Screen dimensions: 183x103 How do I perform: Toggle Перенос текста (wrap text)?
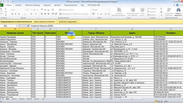tap(66, 10)
